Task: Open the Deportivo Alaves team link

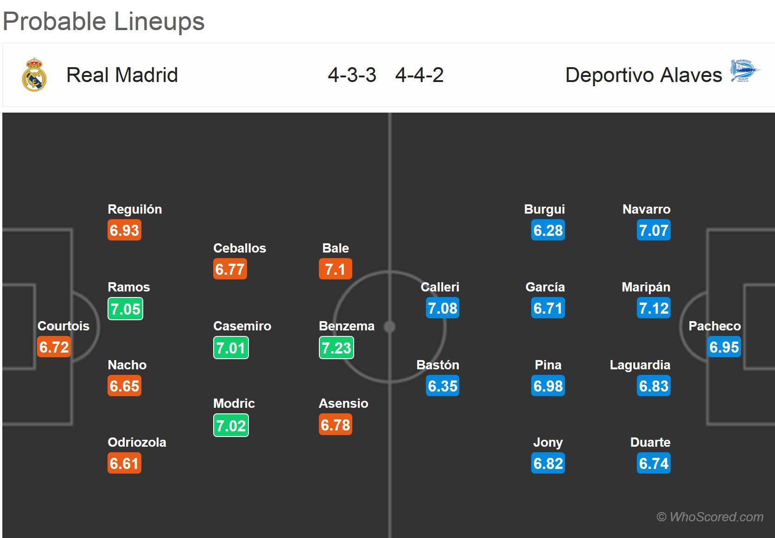Action: [643, 75]
